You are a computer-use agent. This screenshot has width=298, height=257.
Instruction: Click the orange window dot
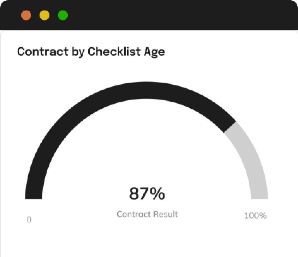click(x=26, y=15)
